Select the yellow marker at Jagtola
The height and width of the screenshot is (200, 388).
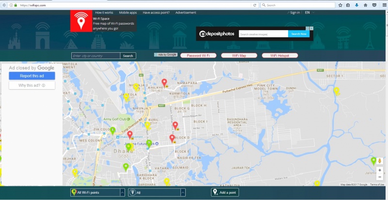click(x=126, y=97)
